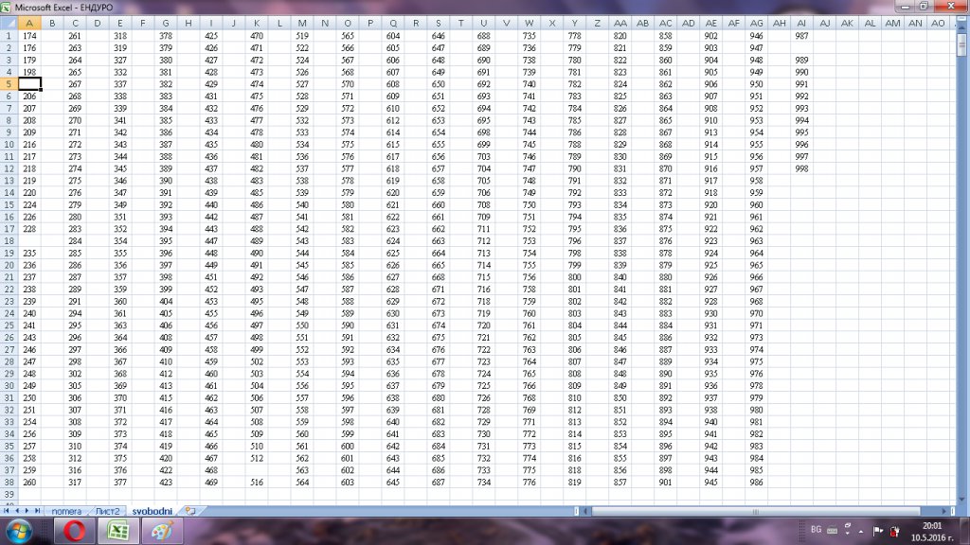Open Paint from the taskbar
The height and width of the screenshot is (545, 970).
click(x=161, y=532)
